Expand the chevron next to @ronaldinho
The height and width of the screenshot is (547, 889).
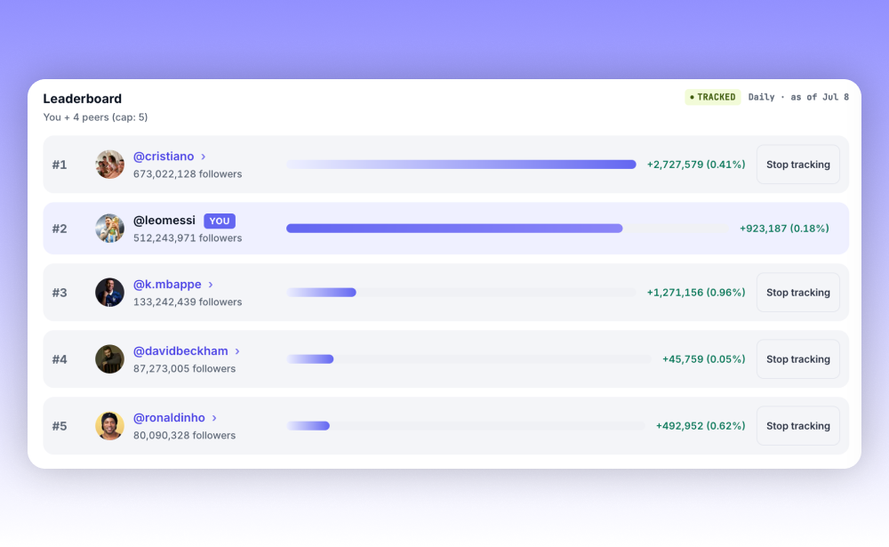[x=214, y=418]
